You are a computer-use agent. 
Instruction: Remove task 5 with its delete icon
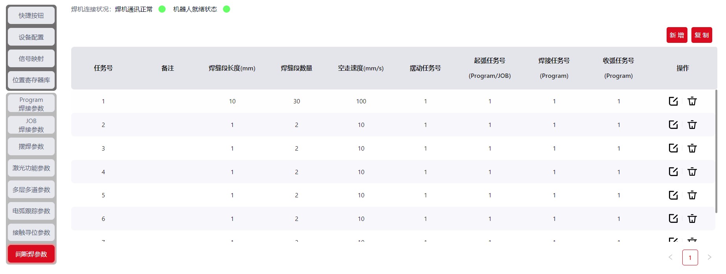point(692,195)
